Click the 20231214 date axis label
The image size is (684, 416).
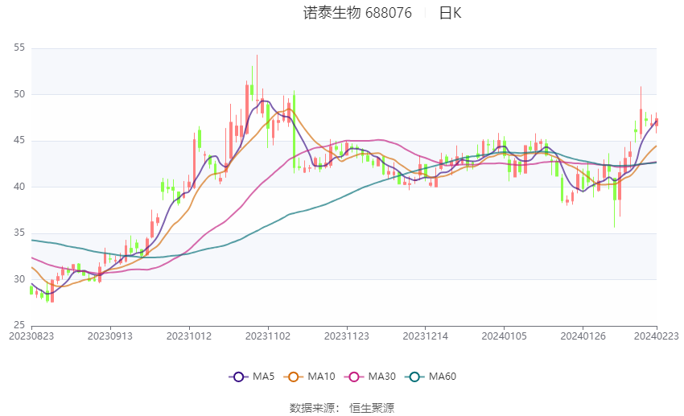pos(426,336)
